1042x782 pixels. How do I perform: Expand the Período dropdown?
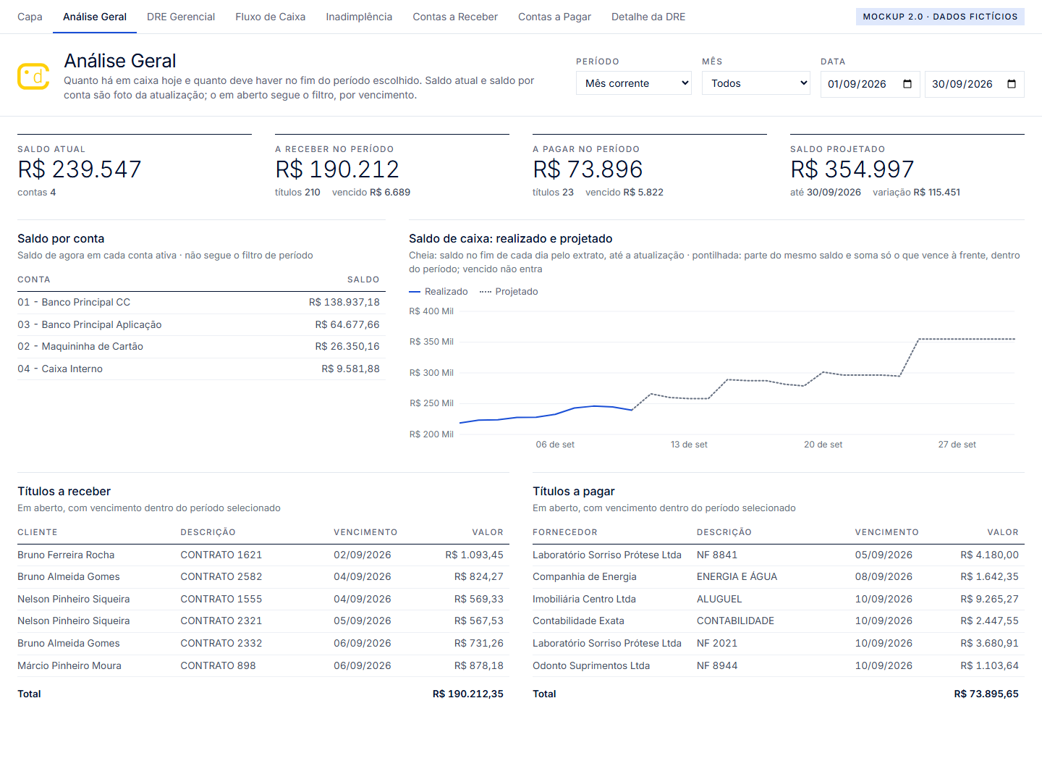[634, 83]
